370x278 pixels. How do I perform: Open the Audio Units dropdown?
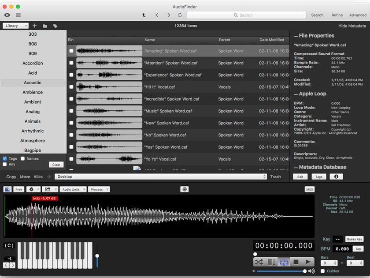tap(73, 189)
